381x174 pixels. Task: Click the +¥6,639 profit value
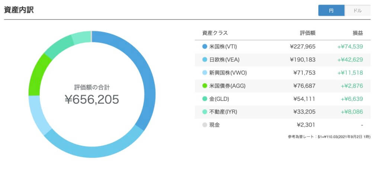(352, 99)
